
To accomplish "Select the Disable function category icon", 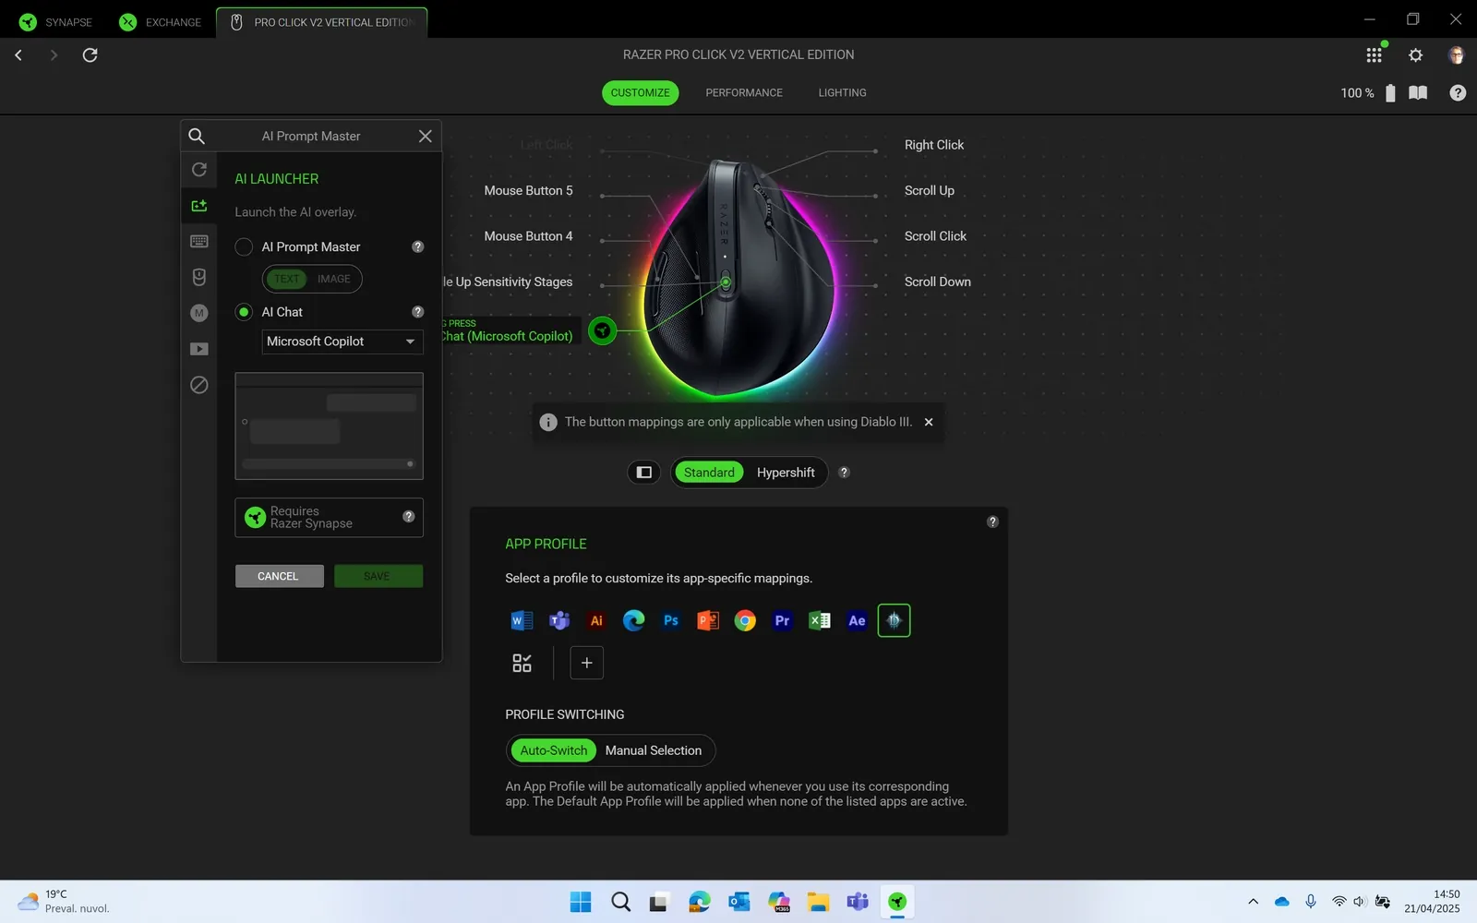I will coord(198,385).
